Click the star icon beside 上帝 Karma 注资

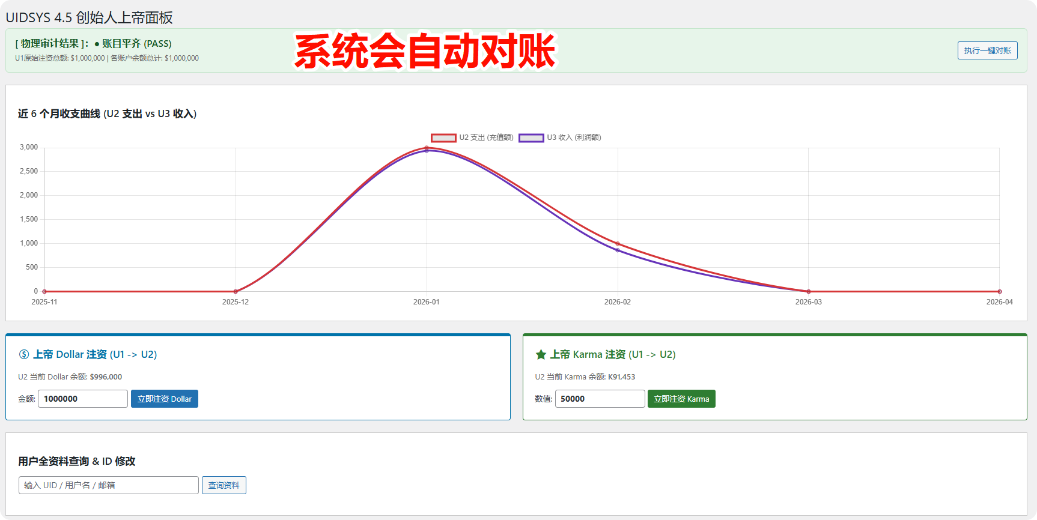(x=541, y=354)
